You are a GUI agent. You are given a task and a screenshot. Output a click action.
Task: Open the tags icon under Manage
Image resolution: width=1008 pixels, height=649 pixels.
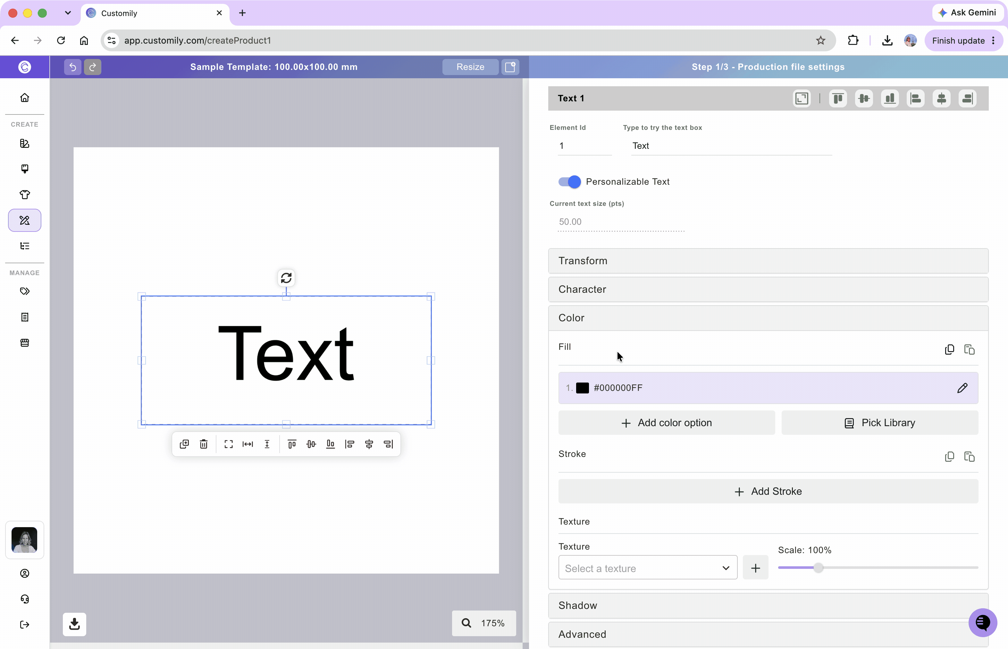(x=25, y=291)
